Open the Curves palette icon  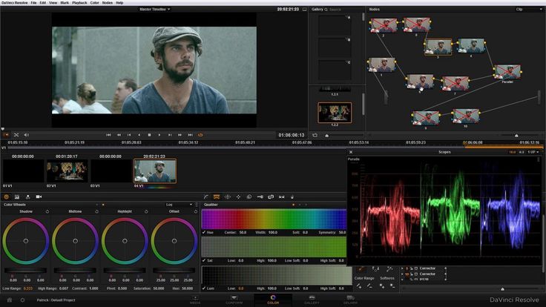[x=206, y=197]
